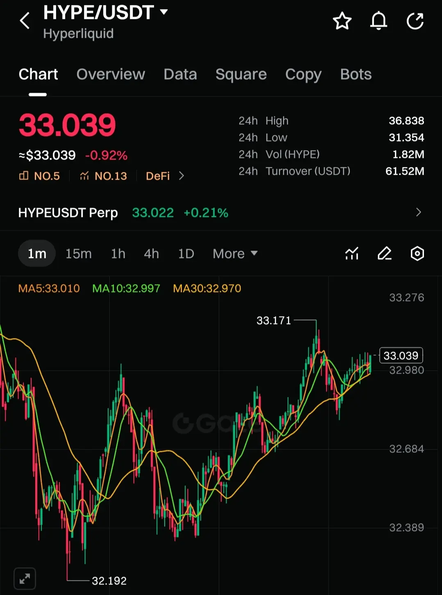The width and height of the screenshot is (442, 595).
Task: Open price alert bell icon
Action: [379, 21]
